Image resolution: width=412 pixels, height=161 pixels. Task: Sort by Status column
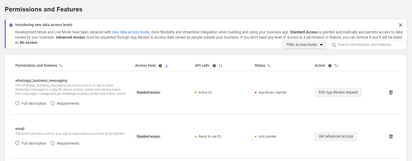[x=269, y=66]
